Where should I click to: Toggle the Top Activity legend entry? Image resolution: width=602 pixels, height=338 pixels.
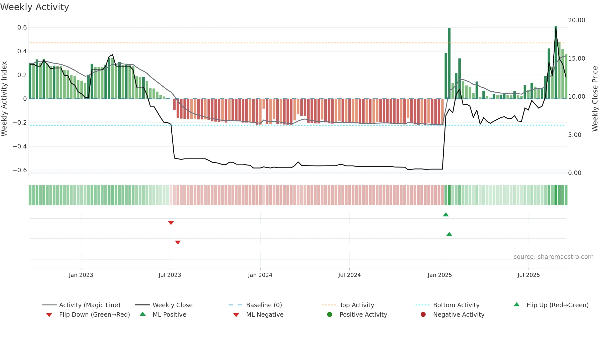pos(348,305)
